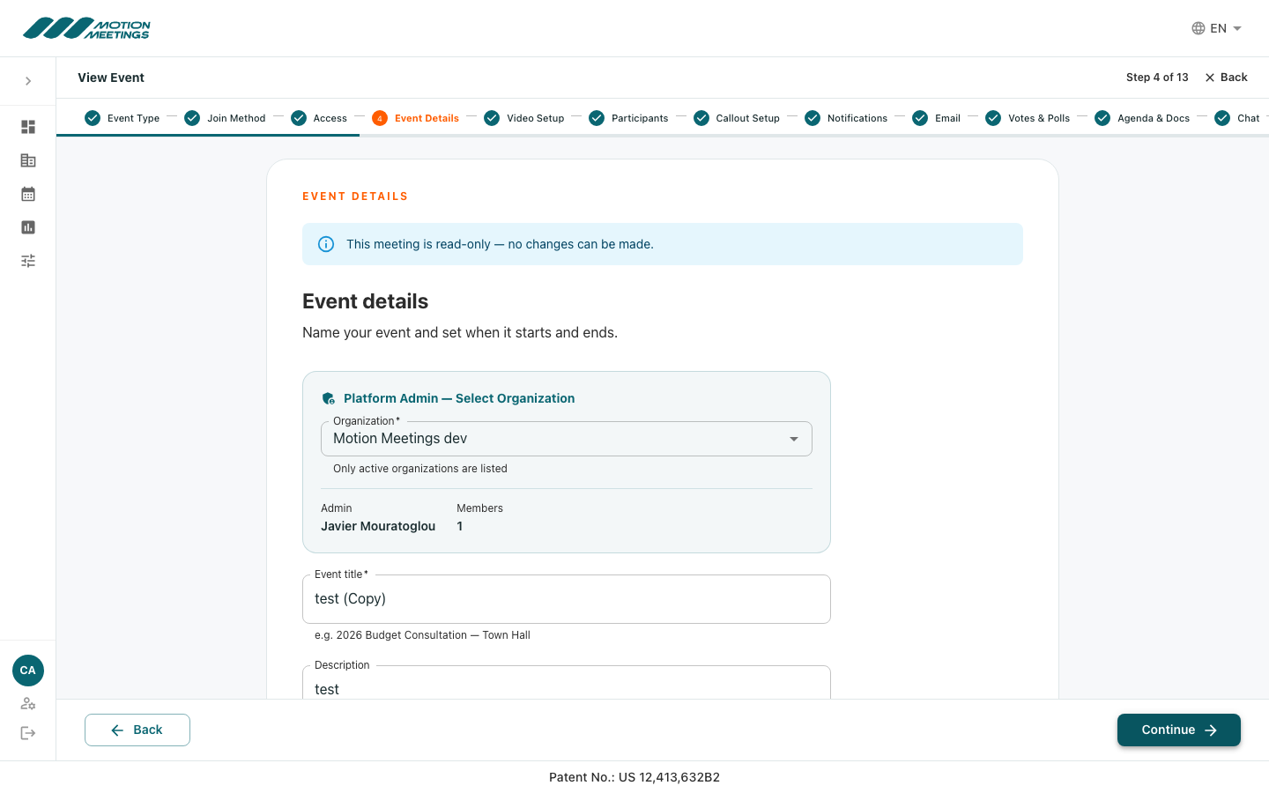This screenshot has width=1269, height=793.
Task: Click the Patent No. footer text
Action: (634, 777)
